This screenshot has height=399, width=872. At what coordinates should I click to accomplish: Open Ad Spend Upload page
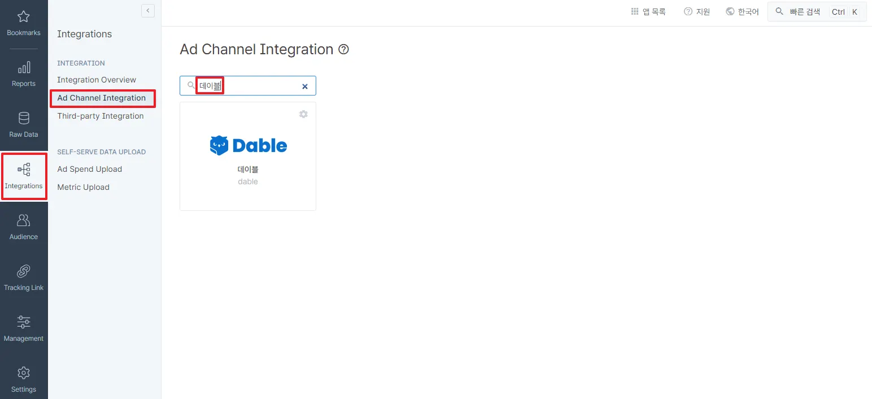[x=90, y=169]
